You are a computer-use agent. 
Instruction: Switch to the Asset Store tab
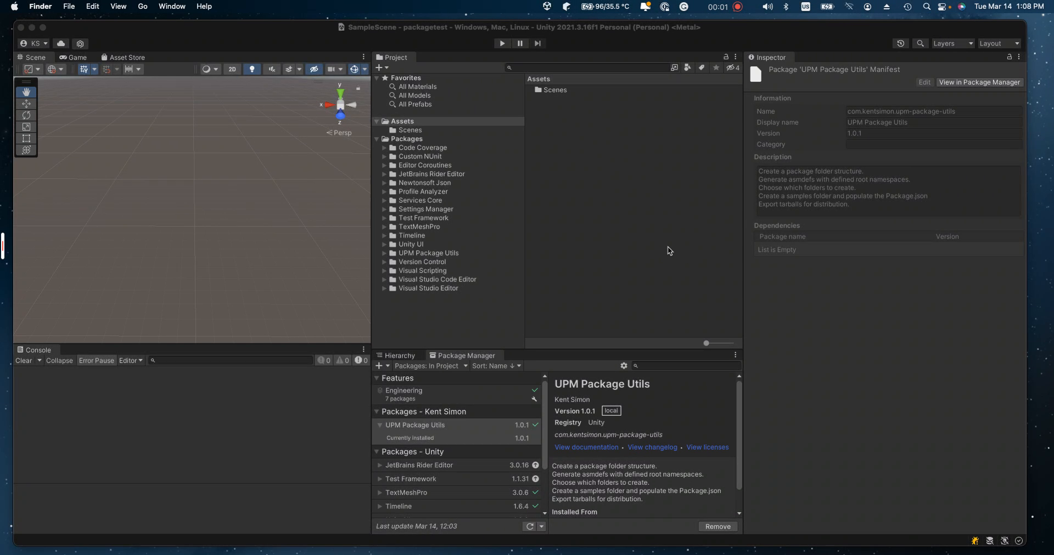[x=123, y=57]
